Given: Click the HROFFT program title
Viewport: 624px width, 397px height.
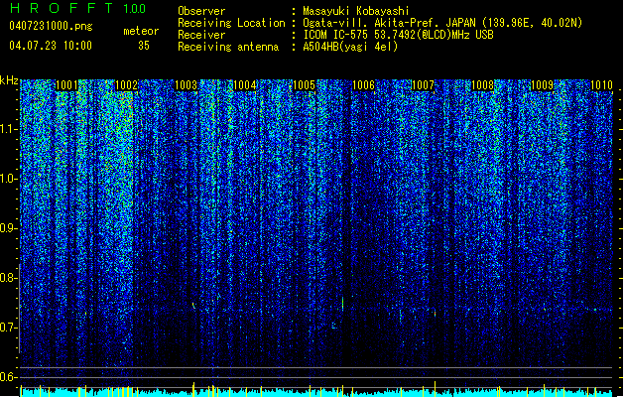Looking at the screenshot, I should pos(62,8).
